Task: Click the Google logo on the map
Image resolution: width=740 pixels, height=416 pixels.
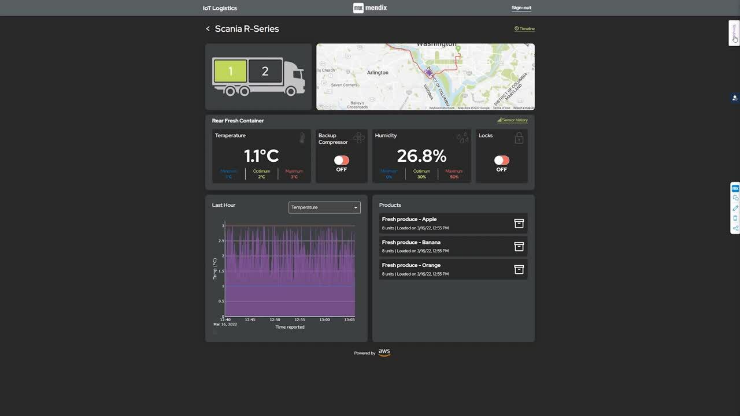Action: [x=325, y=107]
